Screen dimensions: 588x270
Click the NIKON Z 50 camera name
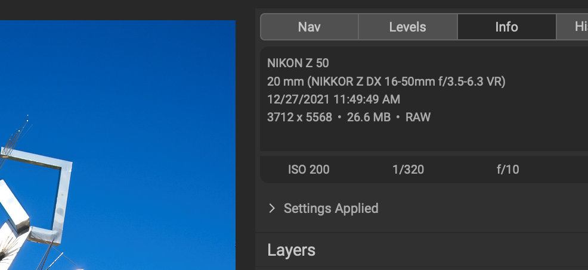pos(298,63)
